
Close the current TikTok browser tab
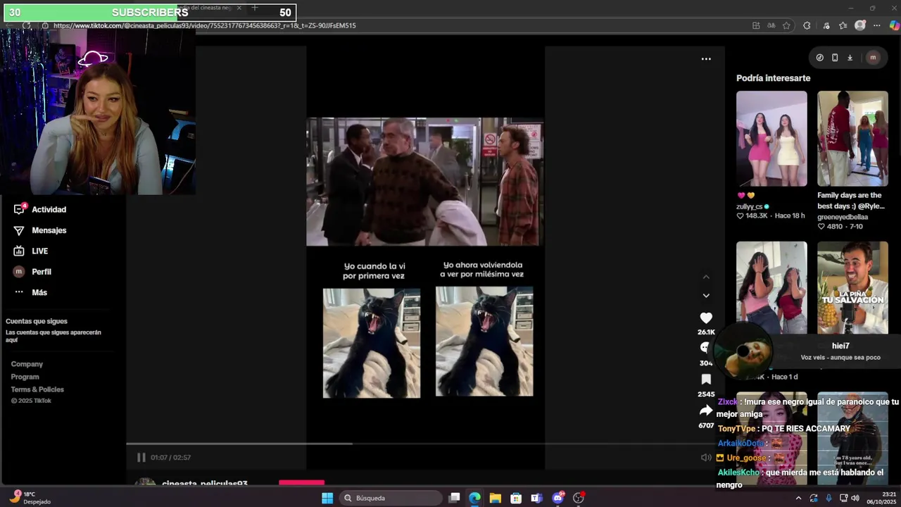coord(239,8)
